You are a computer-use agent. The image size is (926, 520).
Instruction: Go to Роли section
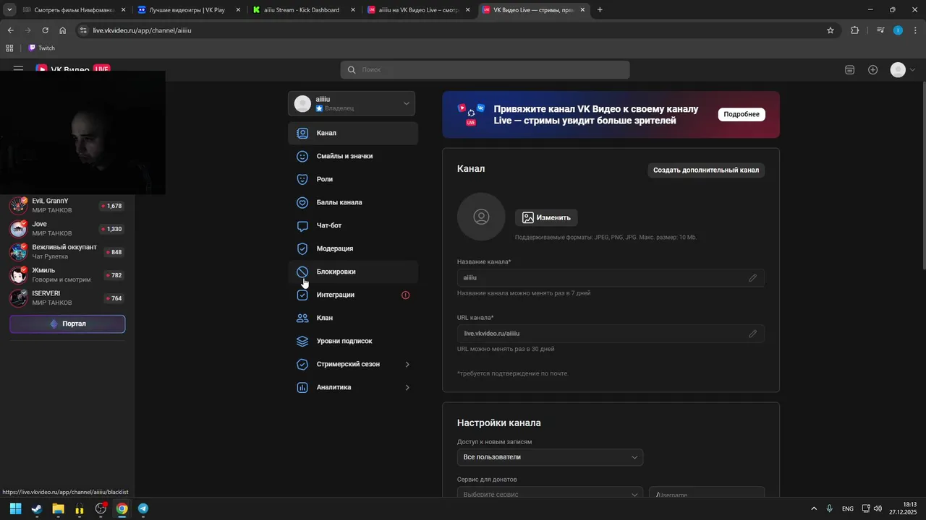pos(353,179)
